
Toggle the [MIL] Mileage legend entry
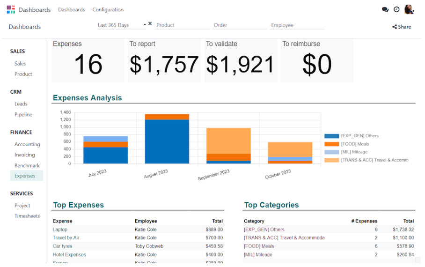pyautogui.click(x=354, y=152)
